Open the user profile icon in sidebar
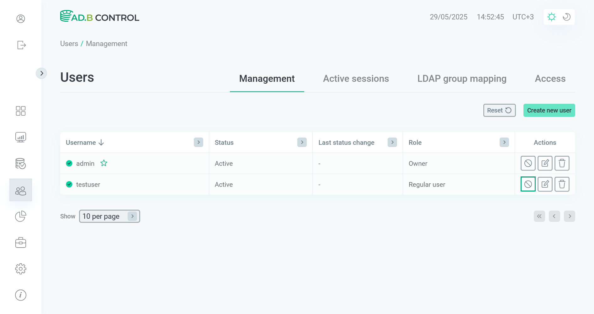Viewport: 594px width, 314px height. coord(21,19)
